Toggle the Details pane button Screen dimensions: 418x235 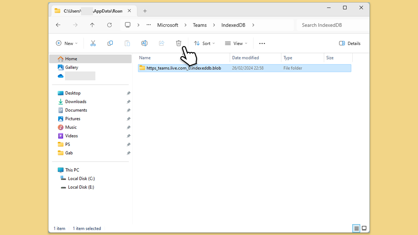tap(350, 43)
